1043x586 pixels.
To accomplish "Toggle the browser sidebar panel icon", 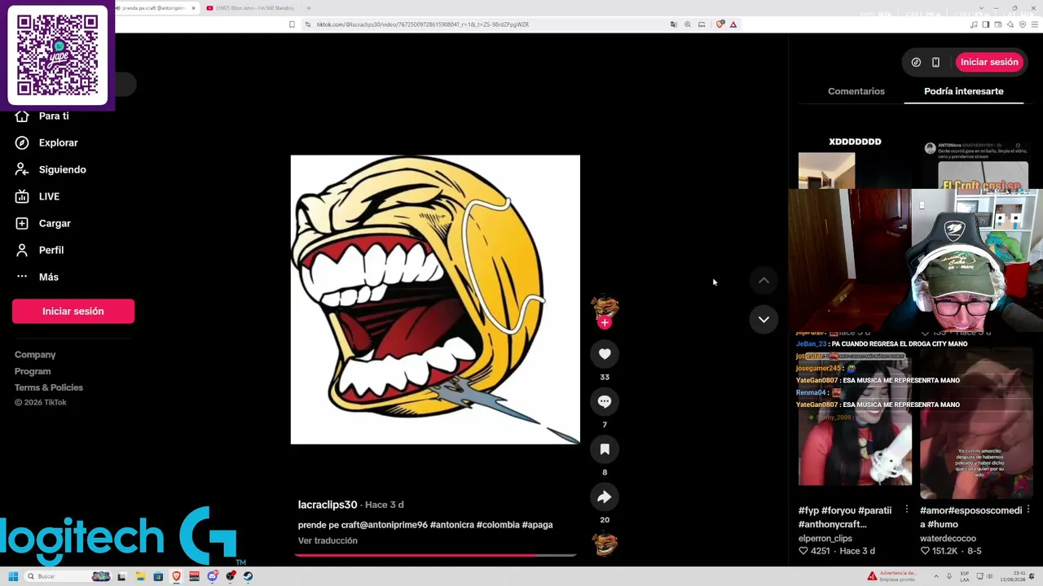I will click(x=985, y=24).
